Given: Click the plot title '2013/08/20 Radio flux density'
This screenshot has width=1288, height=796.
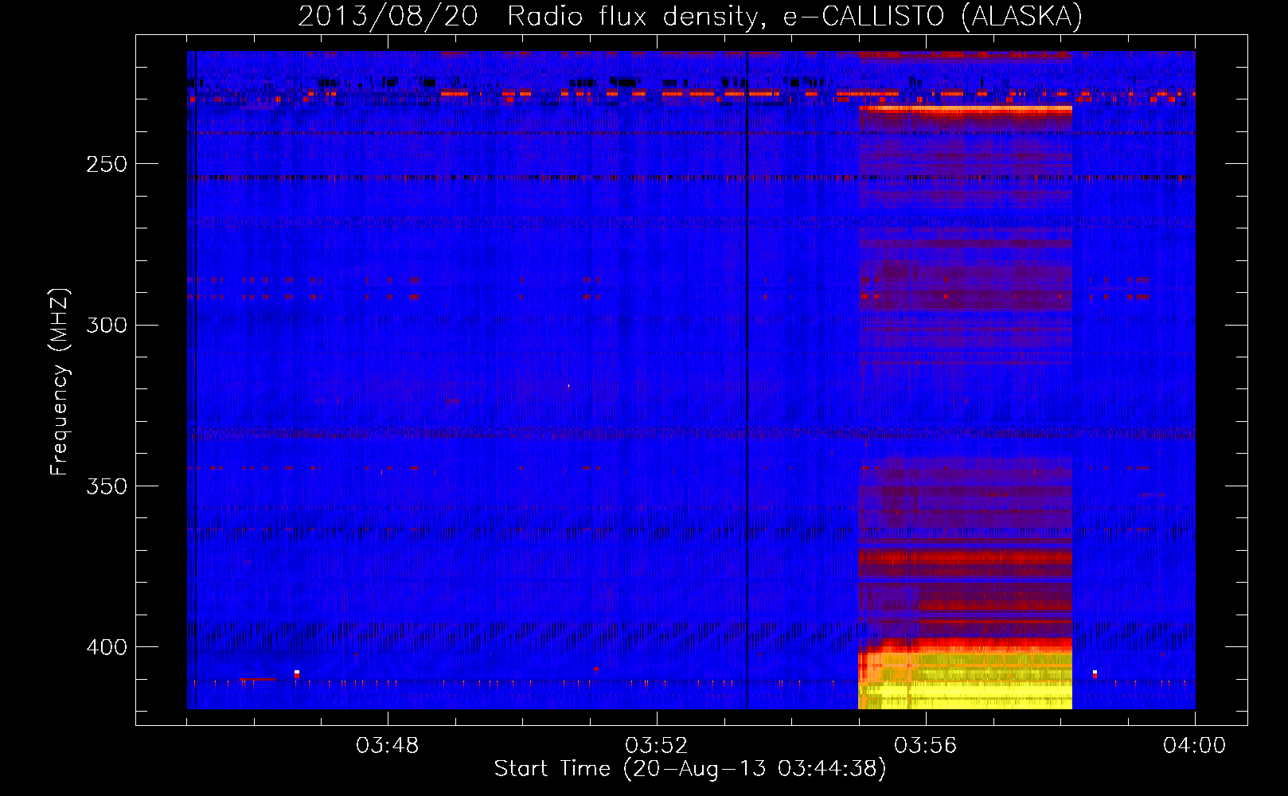Looking at the screenshot, I should pos(527,16).
